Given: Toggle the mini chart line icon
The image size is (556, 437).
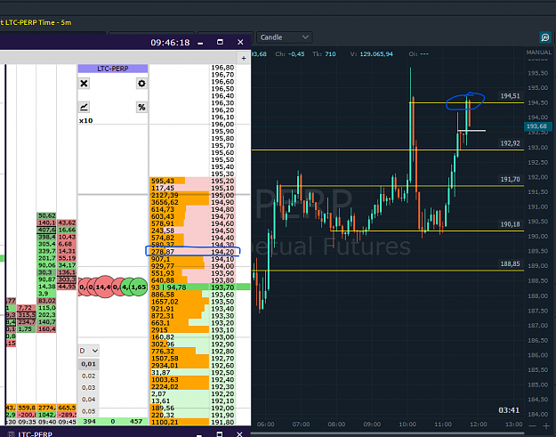Looking at the screenshot, I should coord(84,107).
